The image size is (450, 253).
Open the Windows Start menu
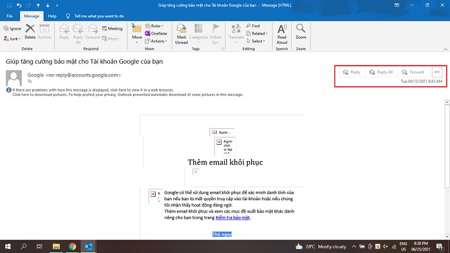tap(8, 247)
